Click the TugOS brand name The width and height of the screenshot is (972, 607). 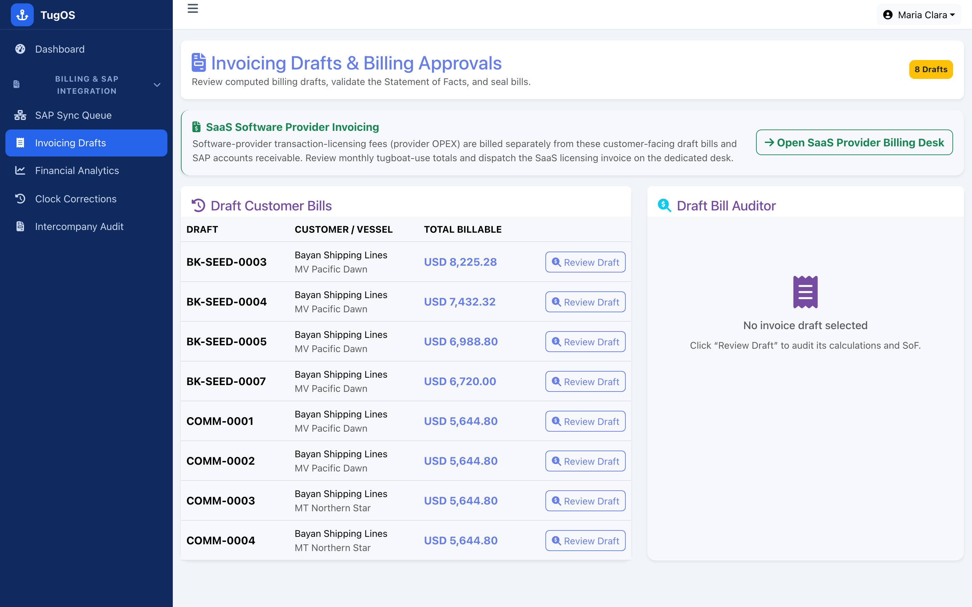[58, 15]
